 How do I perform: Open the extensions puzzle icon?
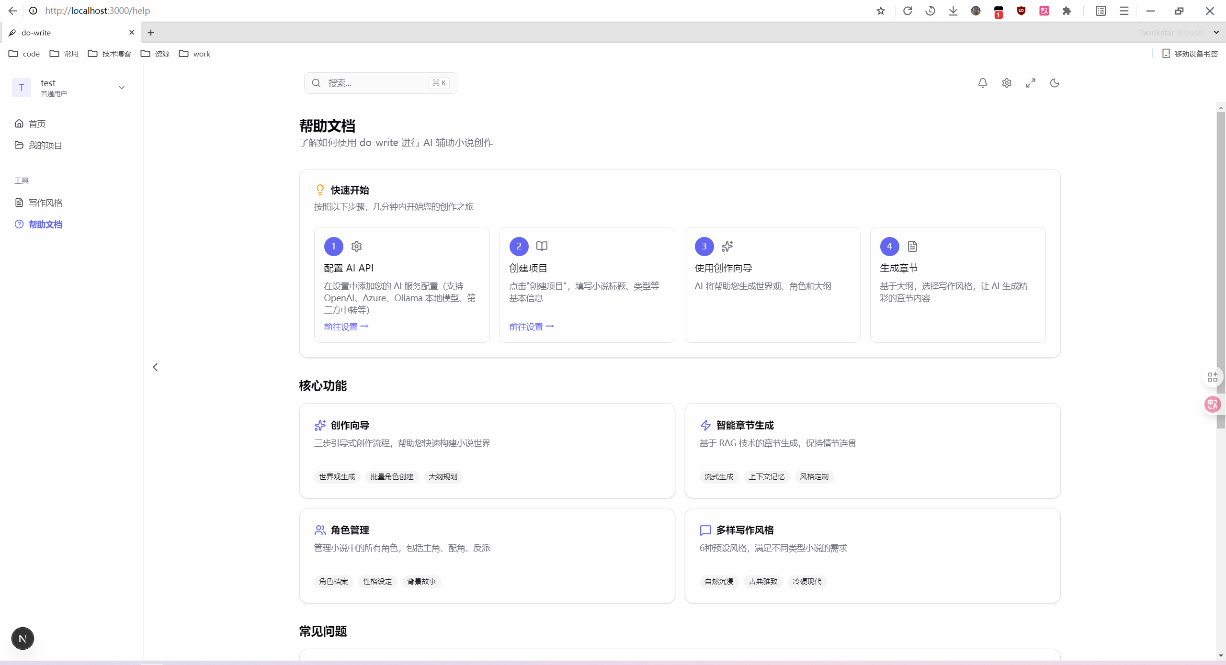pos(1066,11)
